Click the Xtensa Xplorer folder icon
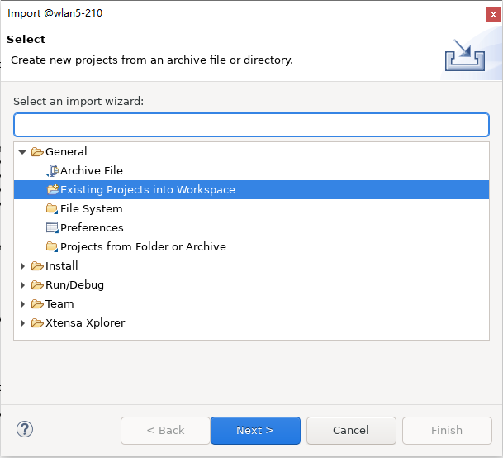503x458 pixels. pyautogui.click(x=37, y=323)
